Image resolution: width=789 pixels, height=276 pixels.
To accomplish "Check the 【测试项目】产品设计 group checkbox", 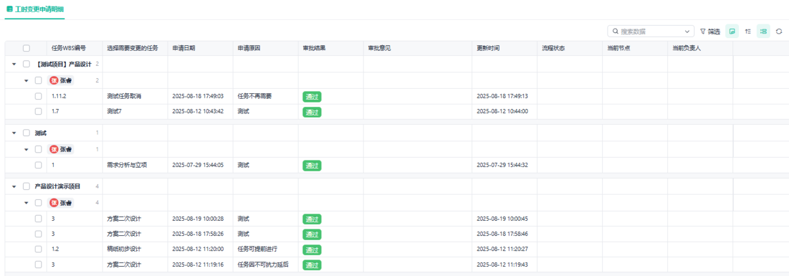I will pyautogui.click(x=26, y=64).
